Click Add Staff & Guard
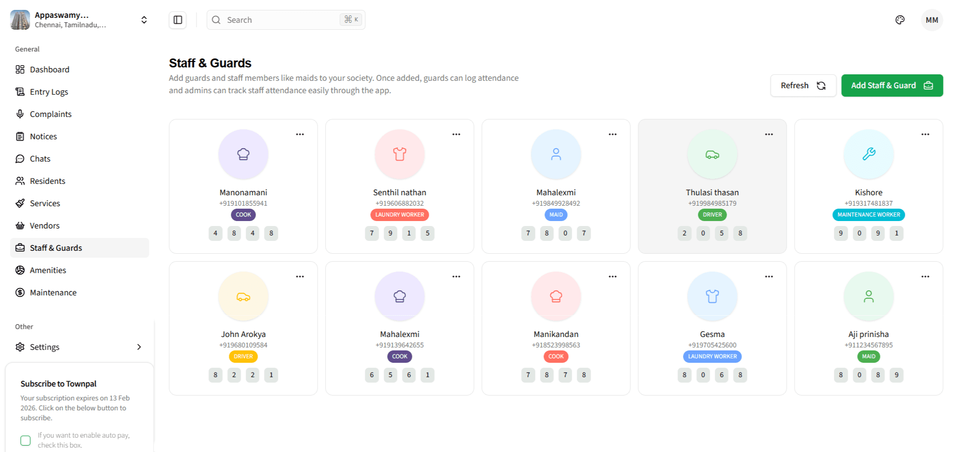Image resolution: width=953 pixels, height=452 pixels. pos(891,85)
